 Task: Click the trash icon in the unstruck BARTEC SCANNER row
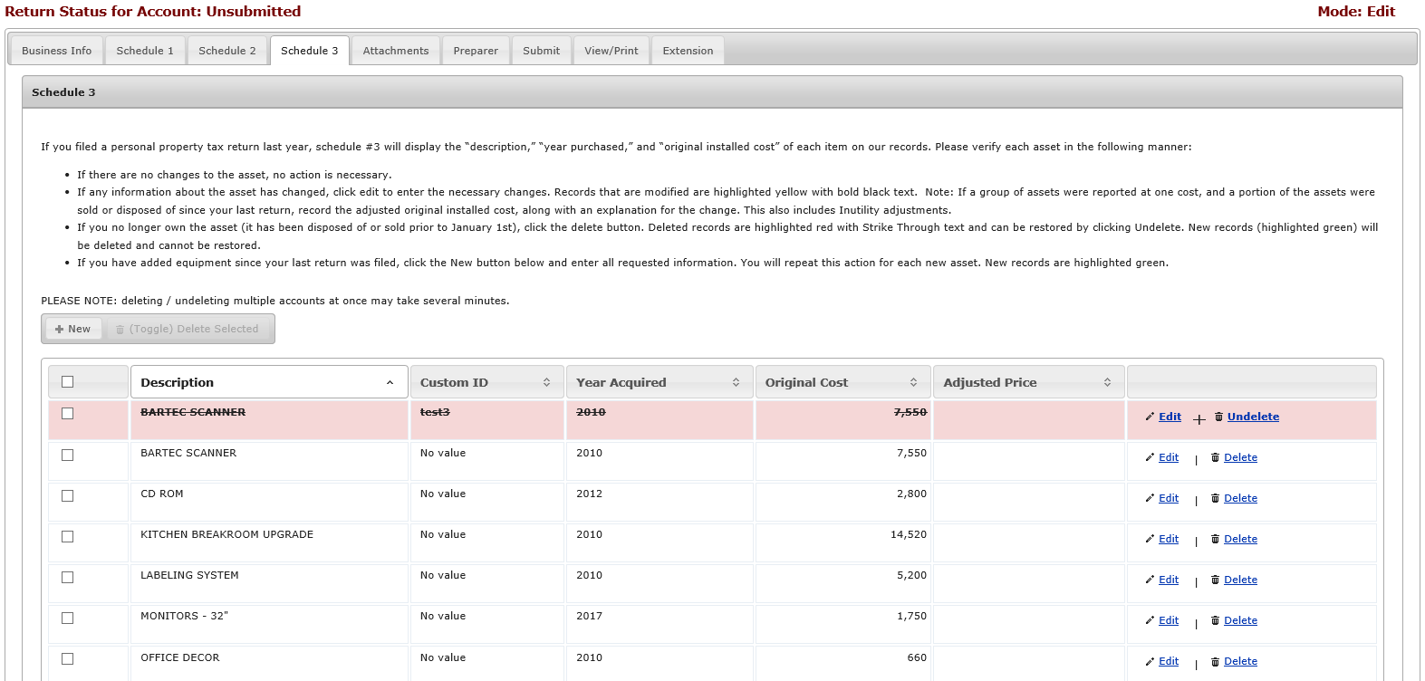1216,457
